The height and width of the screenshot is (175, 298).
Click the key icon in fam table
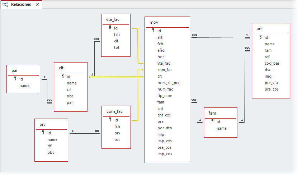pyautogui.click(x=212, y=122)
